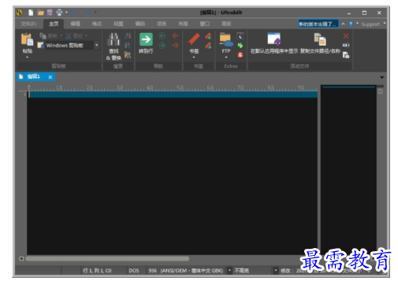Create a new file from quick access toolbar
The height and width of the screenshot is (285, 398).
tap(31, 13)
